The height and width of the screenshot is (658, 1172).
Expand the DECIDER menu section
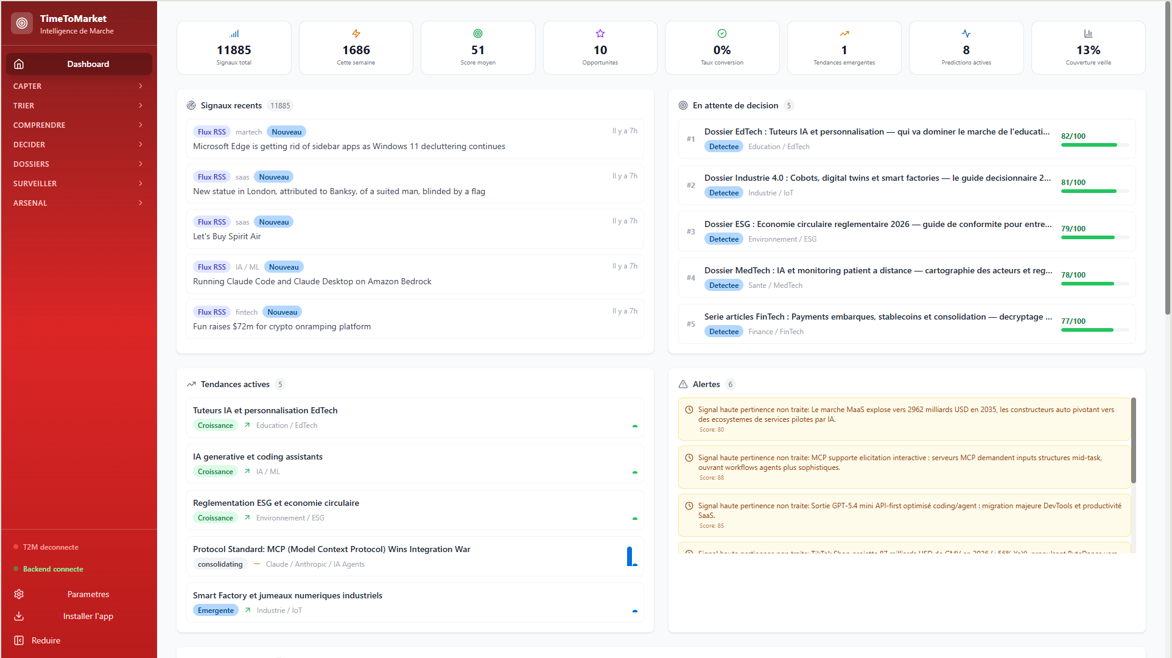point(79,144)
